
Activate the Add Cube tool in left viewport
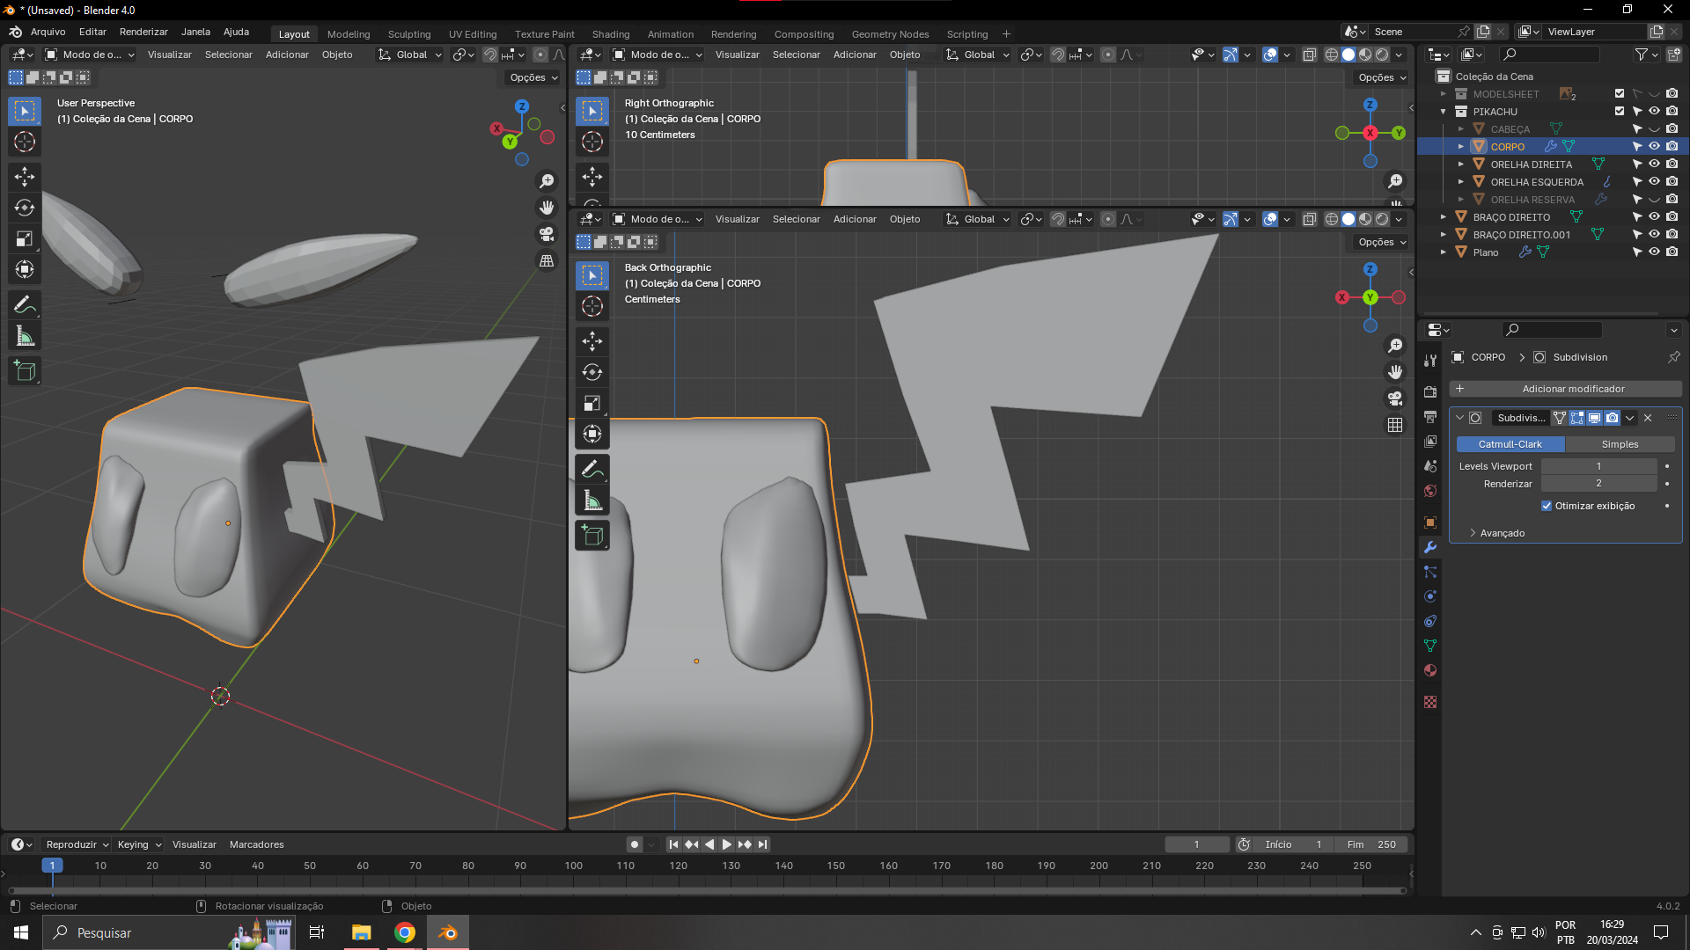tap(25, 371)
